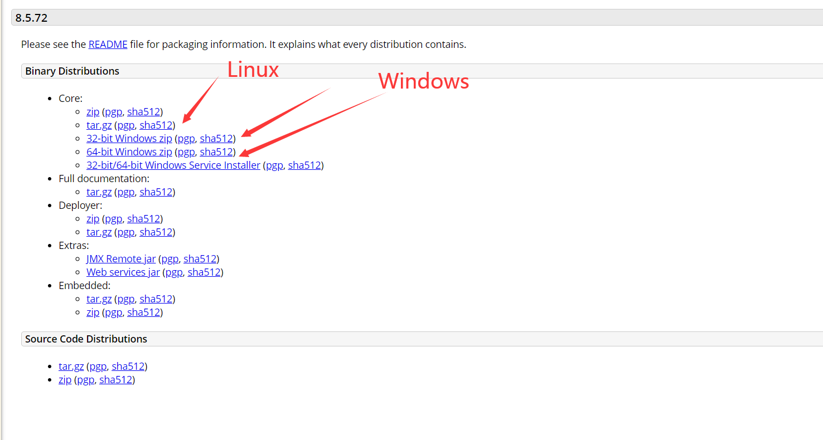Screen dimensions: 823x440
Task: Open sha512 for Embedded zip
Action: pos(143,312)
